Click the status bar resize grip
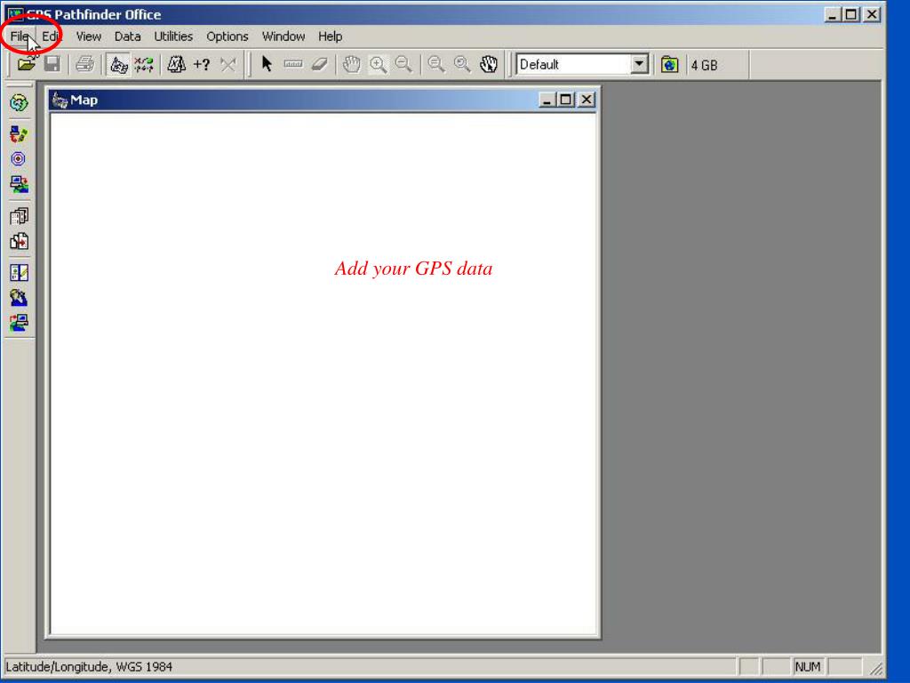 pyautogui.click(x=875, y=668)
